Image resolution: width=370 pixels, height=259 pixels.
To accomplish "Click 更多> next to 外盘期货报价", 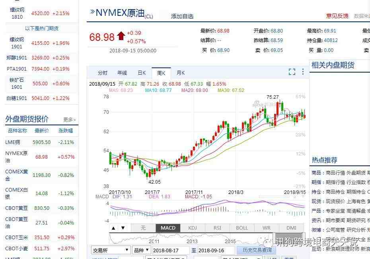I will click(x=69, y=120).
